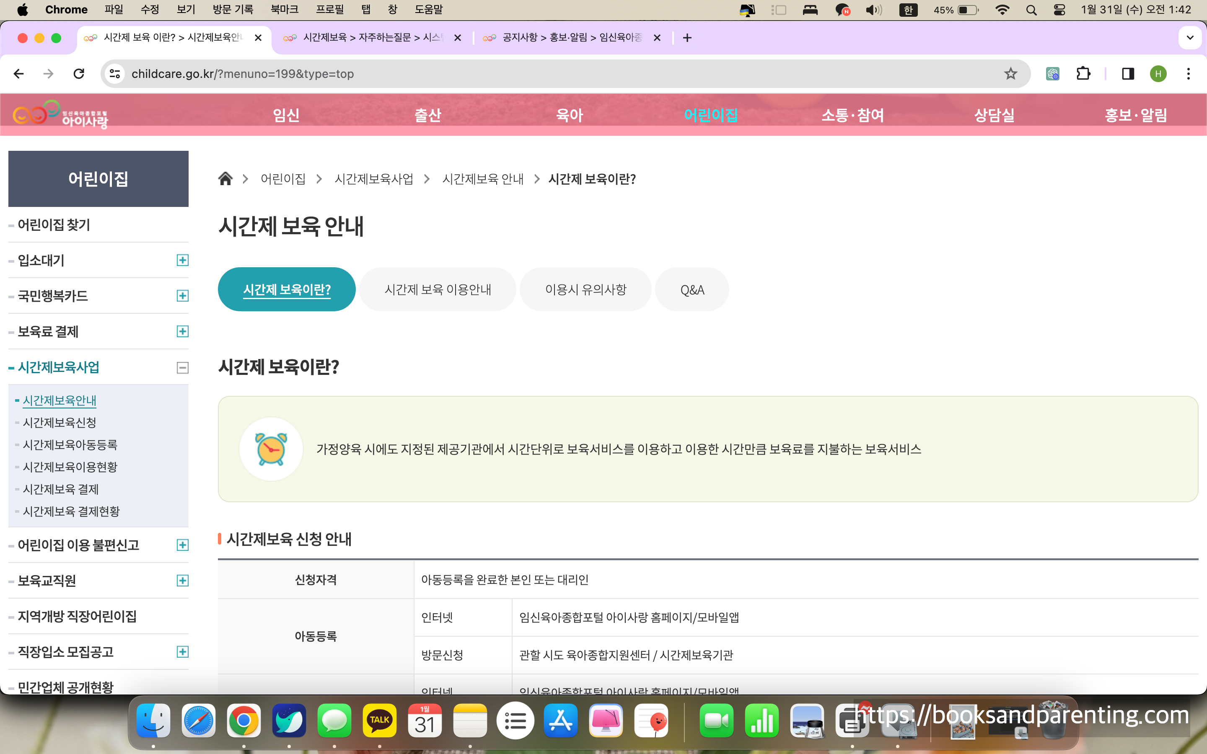Collapse the 시간제보육사업 sidebar section
Image resolution: width=1207 pixels, height=754 pixels.
(183, 367)
